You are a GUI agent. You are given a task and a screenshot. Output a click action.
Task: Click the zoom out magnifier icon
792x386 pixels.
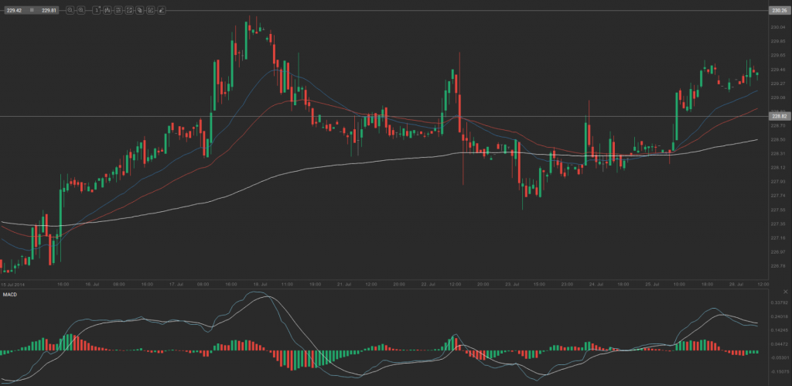70,10
